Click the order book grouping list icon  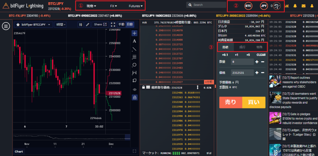(x=148, y=87)
